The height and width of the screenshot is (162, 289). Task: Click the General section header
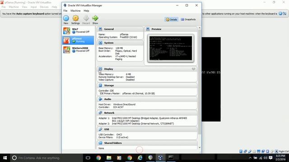(x=120, y=29)
